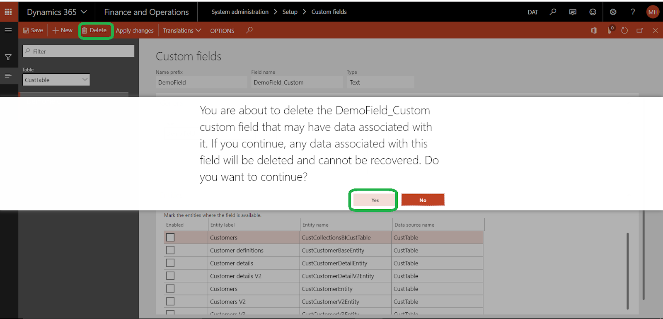Click the Custom fields breadcrumb
663x319 pixels.
point(329,12)
